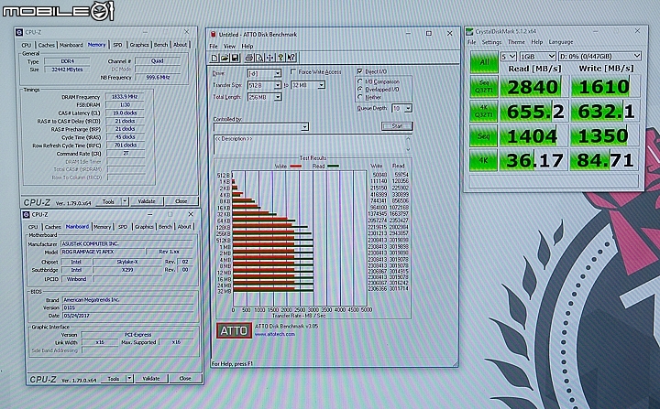The image size is (660, 409).
Task: Click the Print Preview icon in ATTO toolbar
Action: pyautogui.click(x=259, y=58)
